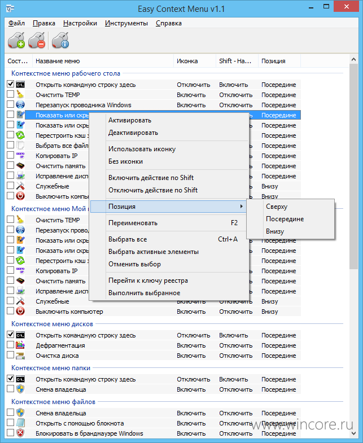Image resolution: width=363 pixels, height=443 pixels.
Task: Open the Настройки menu
Action: tap(80, 23)
